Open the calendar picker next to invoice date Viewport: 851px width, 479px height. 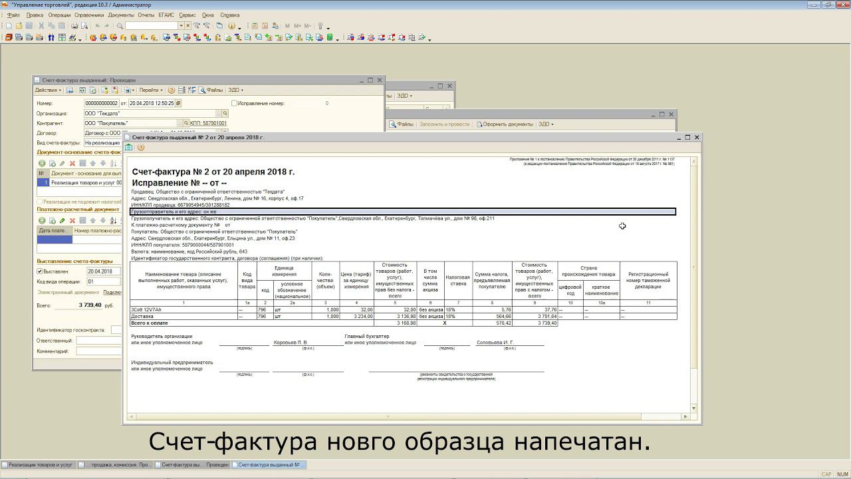[178, 103]
